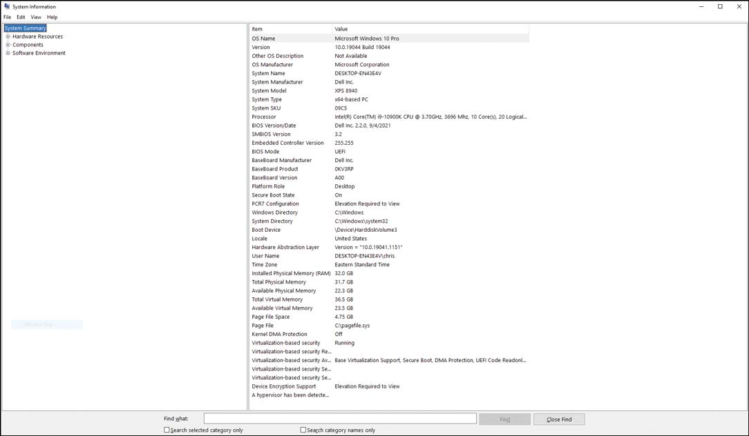
Task: Select the OS Name row
Action: pyautogui.click(x=389, y=39)
